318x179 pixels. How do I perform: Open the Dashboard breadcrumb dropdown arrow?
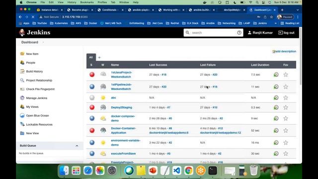click(x=43, y=42)
